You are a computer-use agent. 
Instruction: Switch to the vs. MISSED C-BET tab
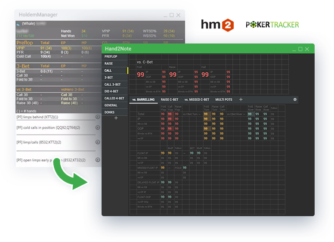point(197,99)
